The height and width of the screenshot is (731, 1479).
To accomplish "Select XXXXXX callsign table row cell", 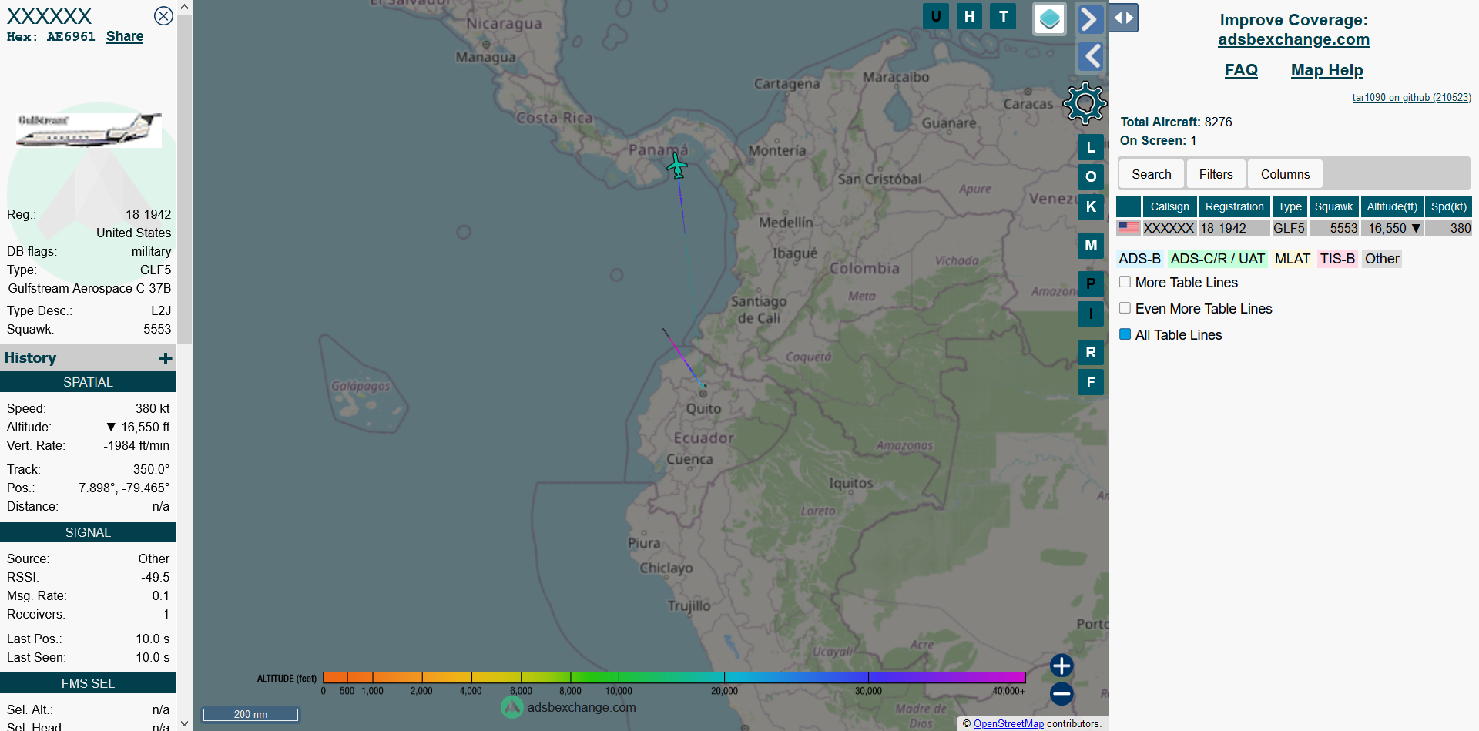I will point(1169,228).
